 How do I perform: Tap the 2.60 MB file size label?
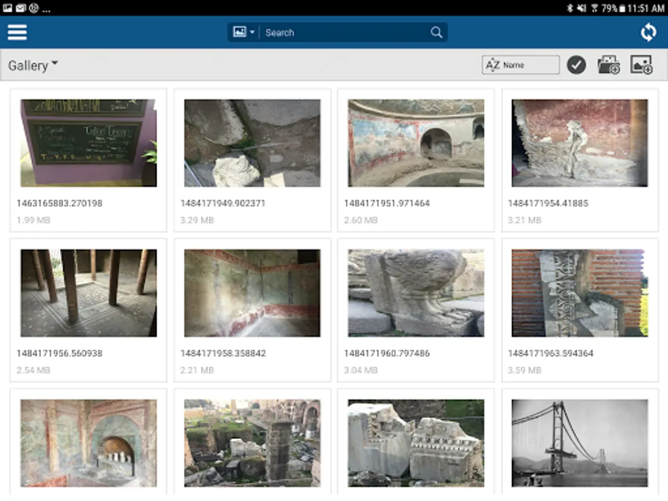pos(361,220)
